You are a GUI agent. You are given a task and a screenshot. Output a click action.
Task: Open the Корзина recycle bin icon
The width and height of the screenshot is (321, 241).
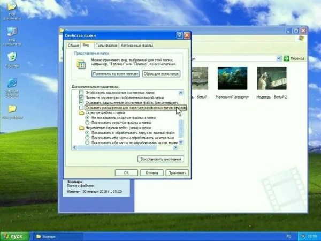point(11,58)
